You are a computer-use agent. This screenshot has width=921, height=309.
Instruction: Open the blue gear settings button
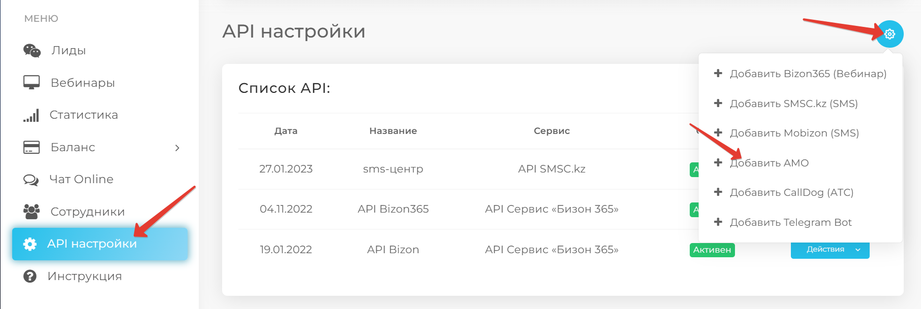(x=889, y=34)
